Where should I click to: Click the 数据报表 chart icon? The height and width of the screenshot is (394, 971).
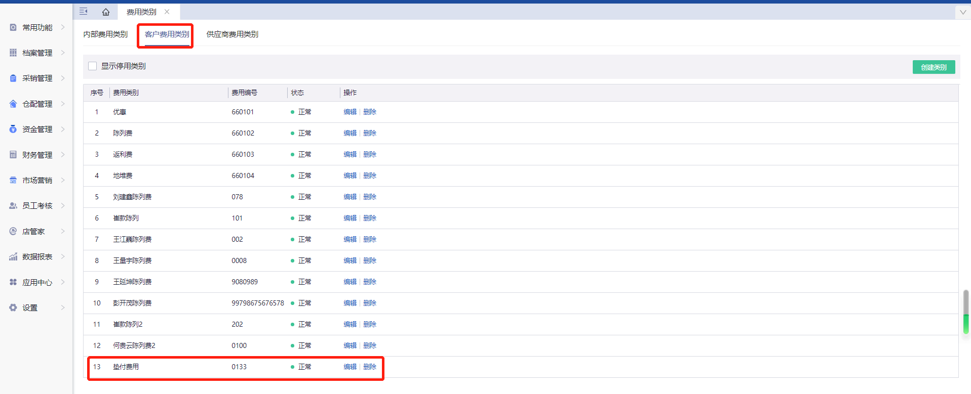13,256
